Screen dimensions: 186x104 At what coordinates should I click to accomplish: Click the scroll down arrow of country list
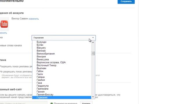pyautogui.click(x=93, y=97)
